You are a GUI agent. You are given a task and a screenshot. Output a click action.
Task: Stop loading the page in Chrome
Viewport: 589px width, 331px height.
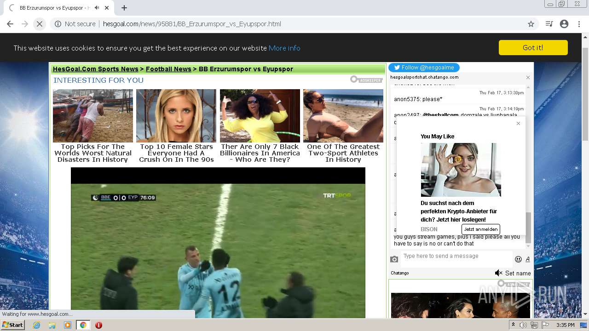point(40,24)
